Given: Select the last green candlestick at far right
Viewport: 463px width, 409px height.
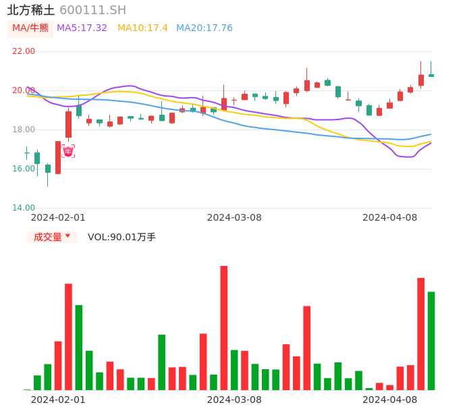Looking at the screenshot, I should click(x=431, y=75).
